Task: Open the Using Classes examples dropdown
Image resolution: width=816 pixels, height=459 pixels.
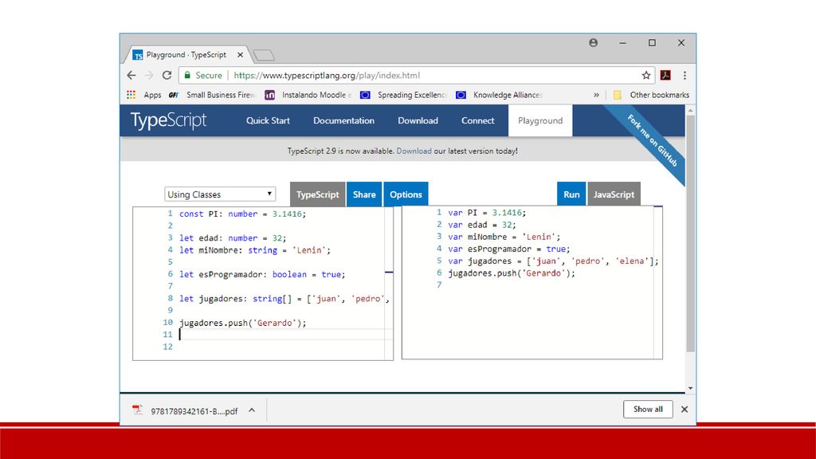Action: 220,194
